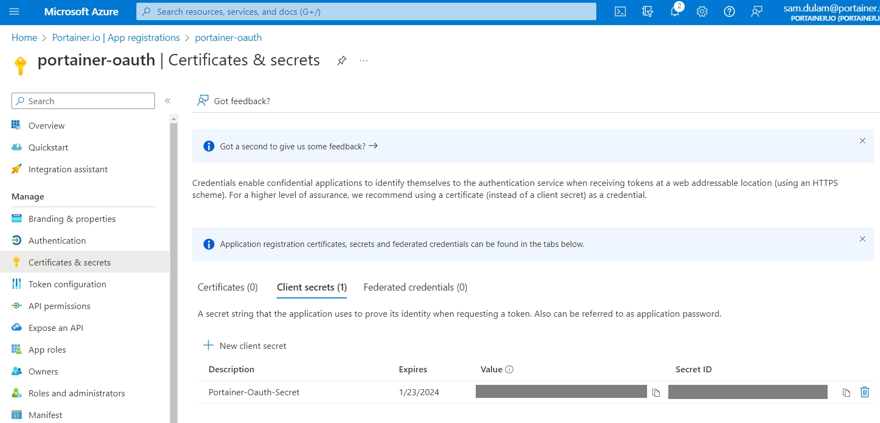The width and height of the screenshot is (880, 423).
Task: Show info tooltip next to Value column
Action: click(510, 370)
